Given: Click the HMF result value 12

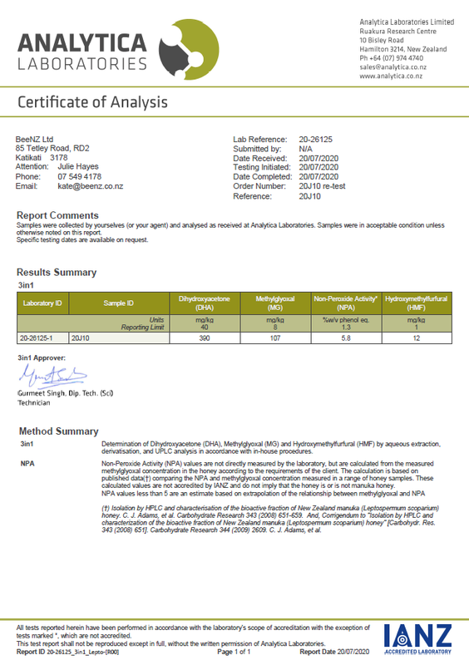Looking at the screenshot, I should 417,338.
